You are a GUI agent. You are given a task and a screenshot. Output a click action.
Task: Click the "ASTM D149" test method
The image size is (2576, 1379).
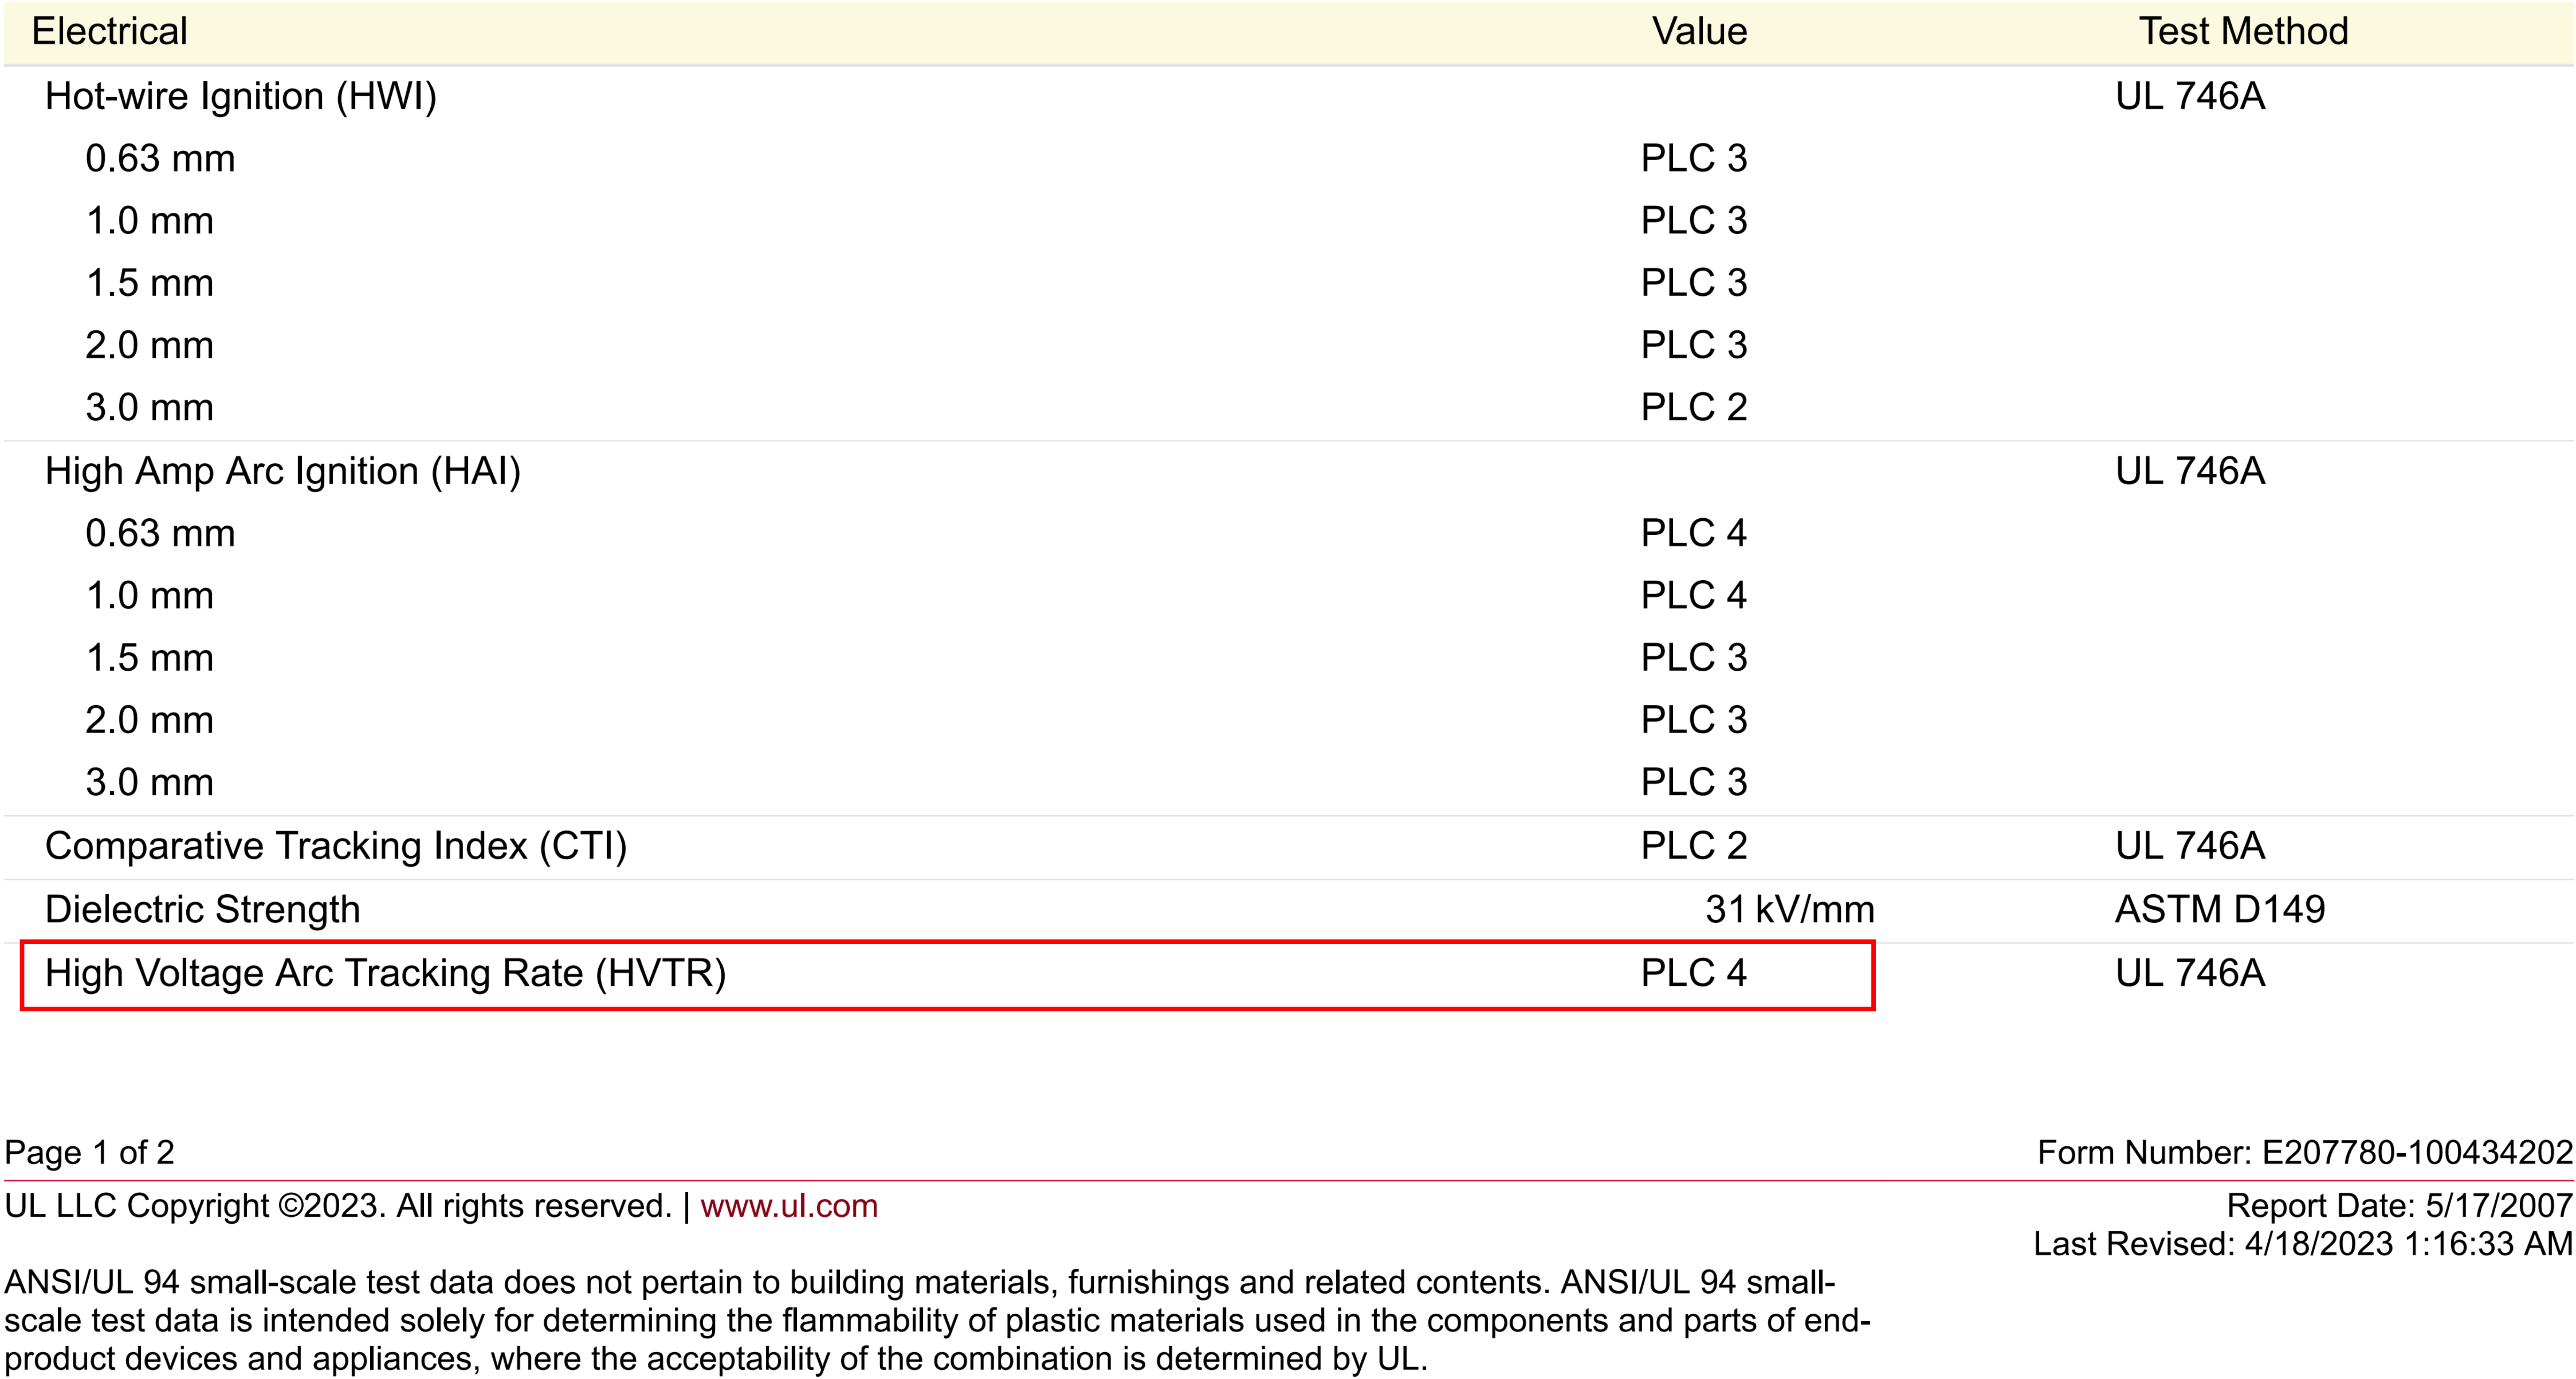click(2220, 910)
